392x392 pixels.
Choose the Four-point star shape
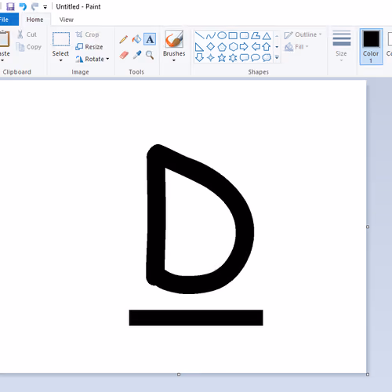(211, 57)
